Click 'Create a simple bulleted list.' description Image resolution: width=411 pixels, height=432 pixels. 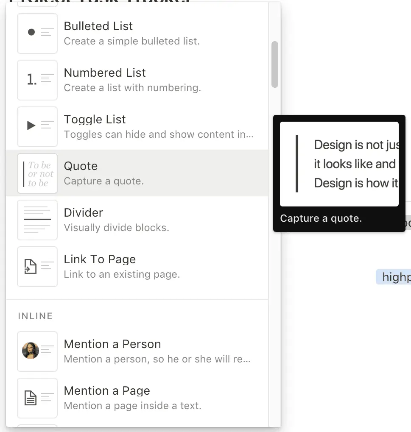132,41
